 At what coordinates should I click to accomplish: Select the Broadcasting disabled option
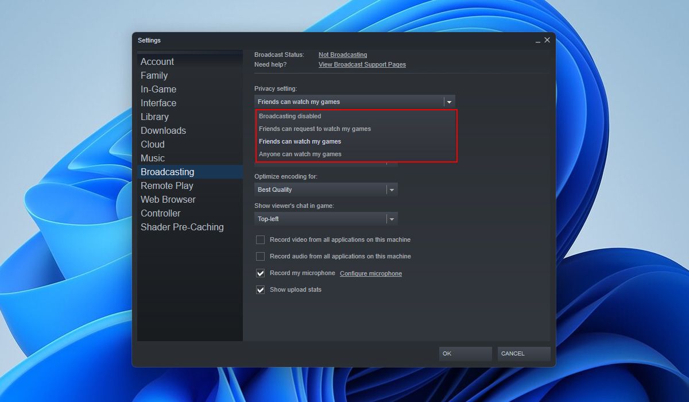(x=290, y=116)
